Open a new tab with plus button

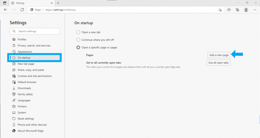58,3
